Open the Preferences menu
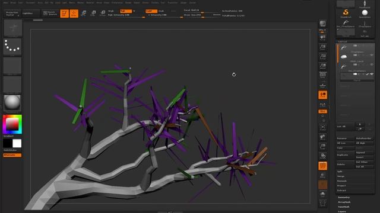Screen dimensions: 380x213 117,2
